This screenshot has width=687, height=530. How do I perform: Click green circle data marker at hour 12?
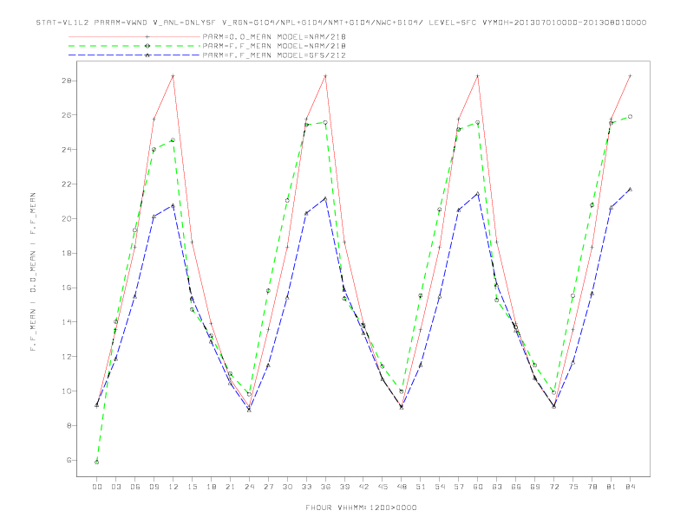(173, 140)
